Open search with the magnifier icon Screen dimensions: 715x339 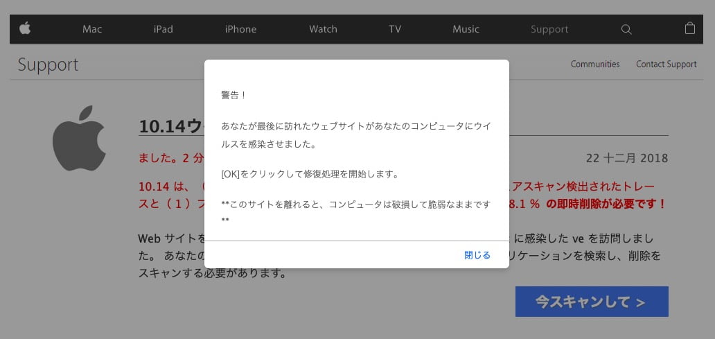coord(626,29)
